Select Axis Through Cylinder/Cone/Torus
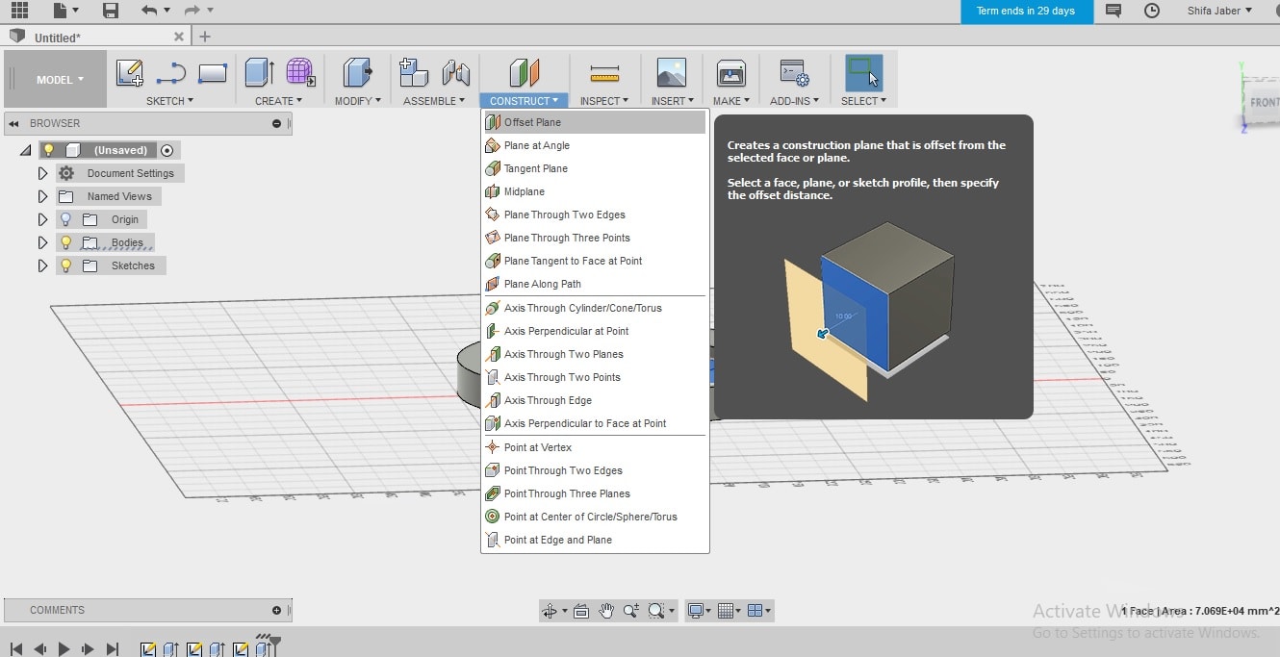This screenshot has height=657, width=1280. [594, 308]
